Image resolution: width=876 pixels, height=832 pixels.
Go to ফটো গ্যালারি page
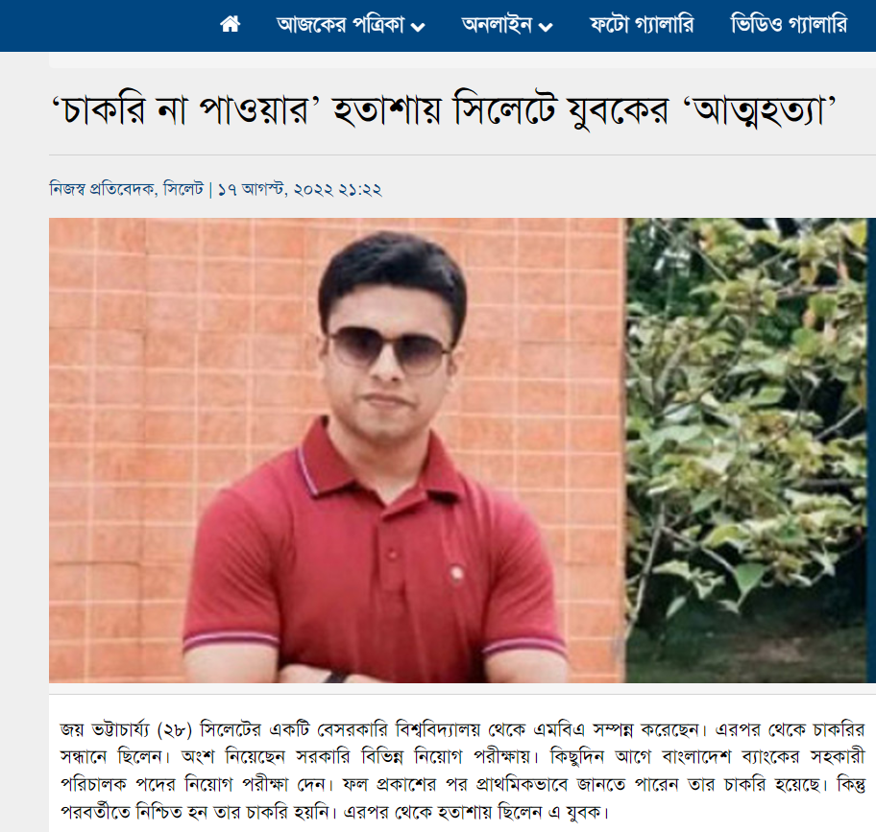point(642,25)
